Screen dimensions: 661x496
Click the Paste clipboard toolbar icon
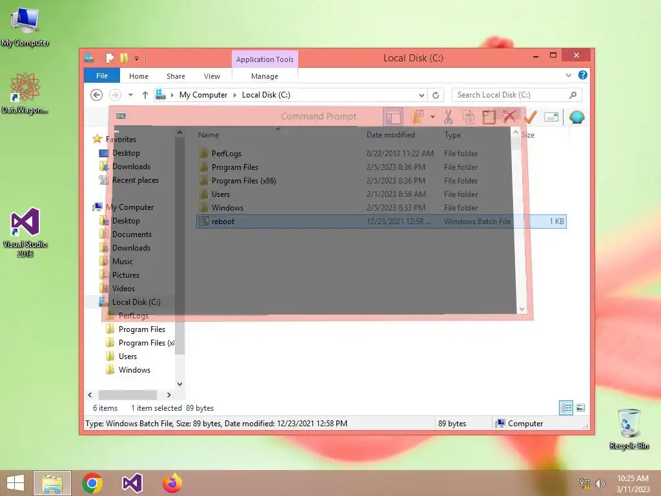coord(489,117)
